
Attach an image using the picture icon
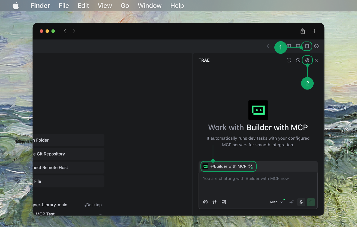(x=224, y=202)
